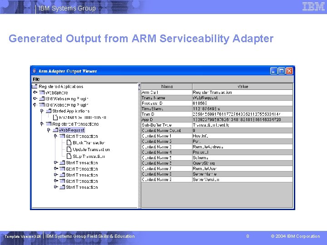Viewport: 327px width, 245px height.
Task: Collapse the Registered Transactions node
Action: [x=42, y=124]
